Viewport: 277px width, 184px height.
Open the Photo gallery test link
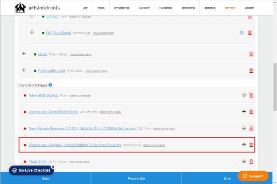[51, 71]
